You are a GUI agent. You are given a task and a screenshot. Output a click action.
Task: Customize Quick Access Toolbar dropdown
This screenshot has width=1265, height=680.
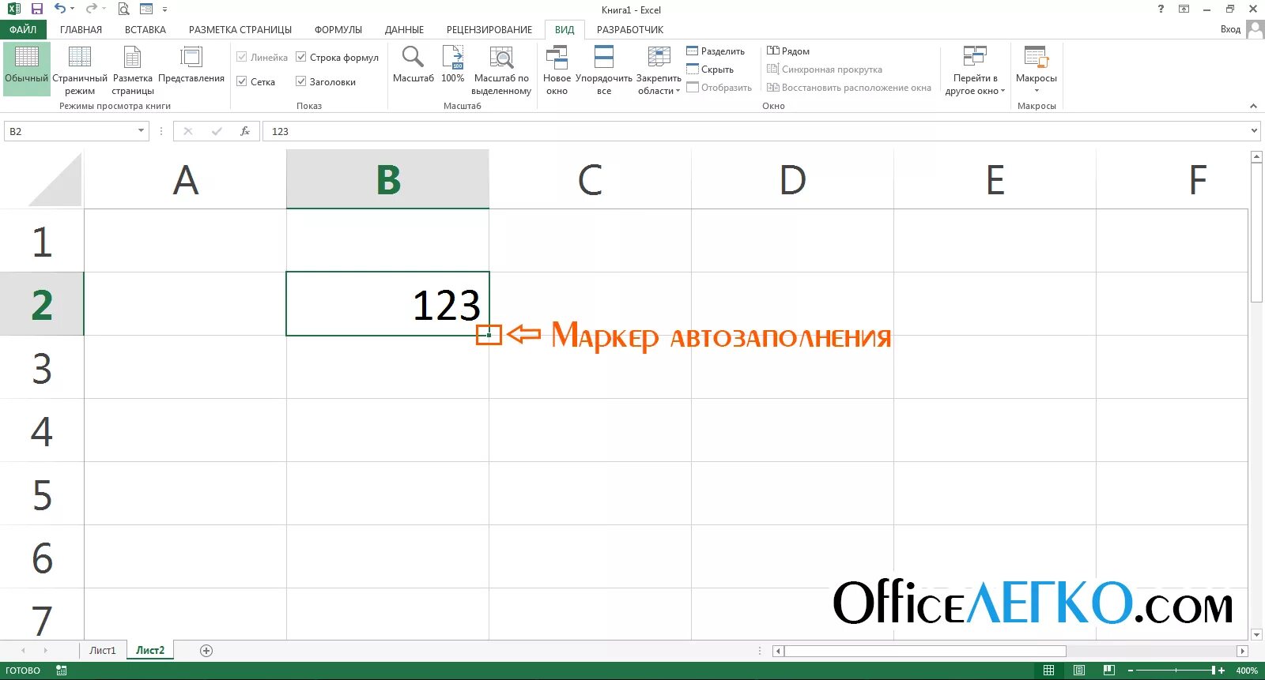tap(164, 9)
